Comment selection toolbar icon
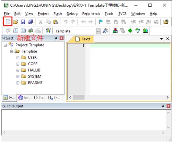The height and width of the screenshot is (143, 172). [148, 22]
